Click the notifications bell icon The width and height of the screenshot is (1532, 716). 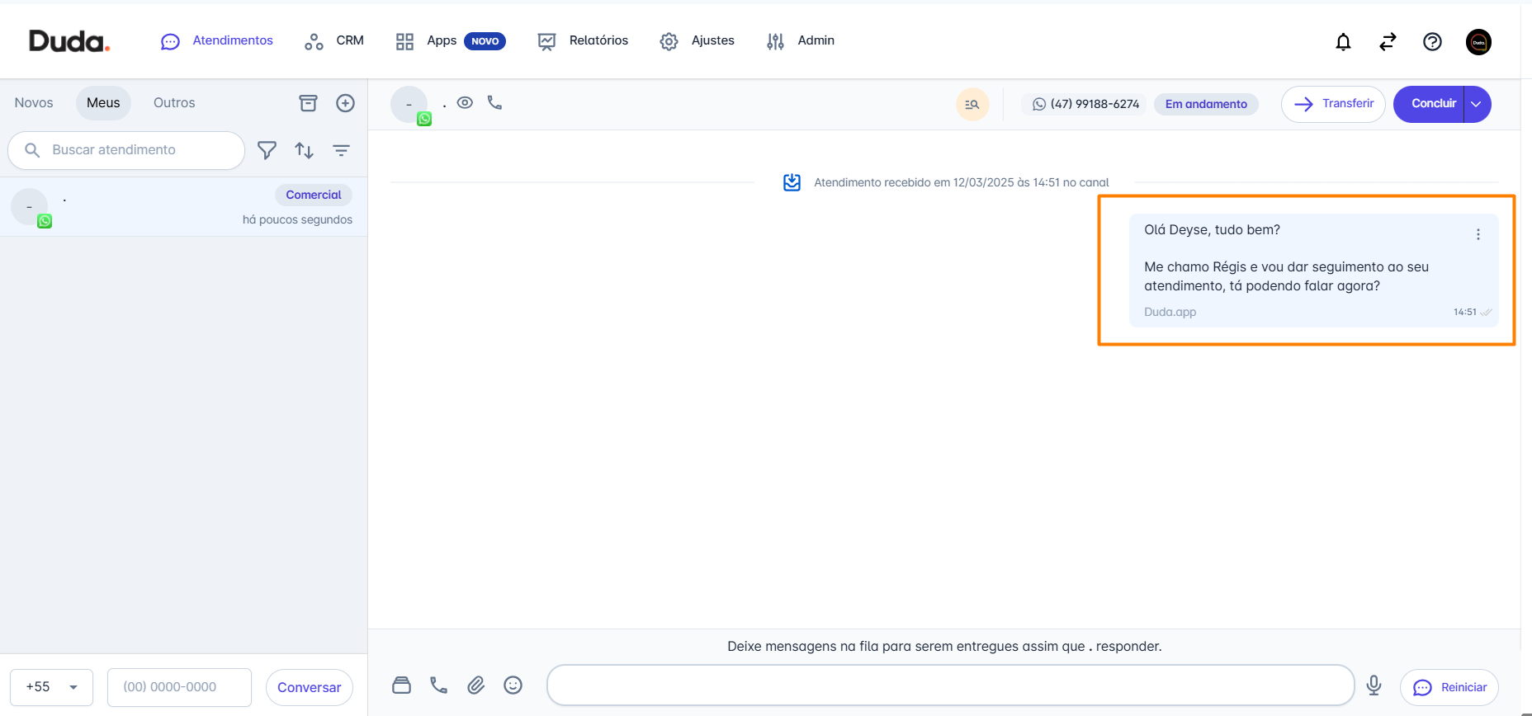coord(1343,42)
